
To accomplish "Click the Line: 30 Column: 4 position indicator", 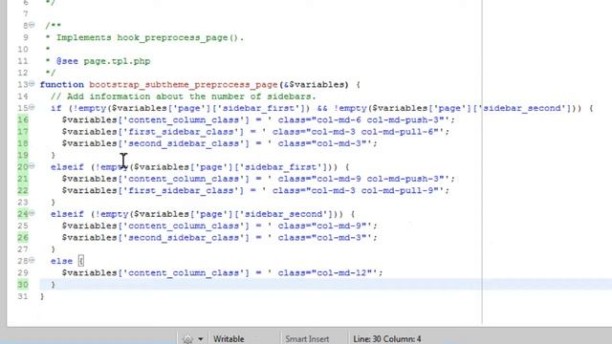I will 386,339.
